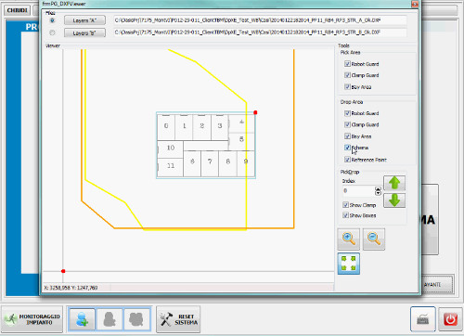This screenshot has height=336, width=464.
Task: Toggle Pick Area Robot Guard checkbox
Action: click(347, 64)
